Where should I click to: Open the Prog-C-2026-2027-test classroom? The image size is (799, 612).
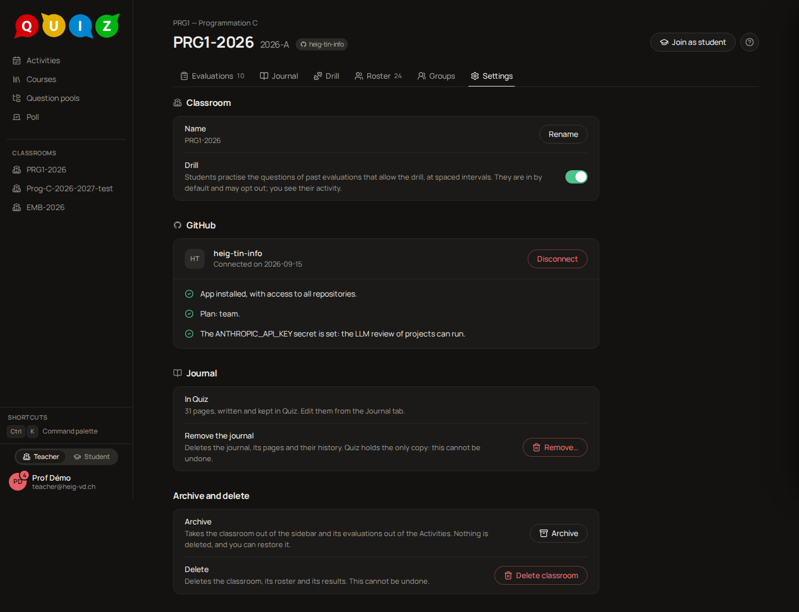[67, 188]
